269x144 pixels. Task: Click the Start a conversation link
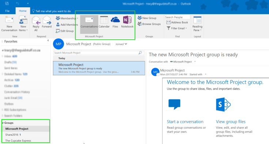pyautogui.click(x=185, y=122)
